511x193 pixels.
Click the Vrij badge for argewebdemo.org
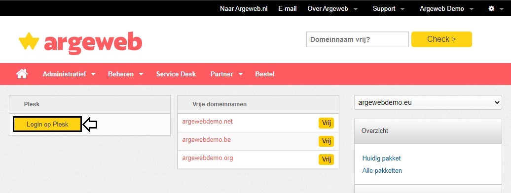(x=326, y=160)
